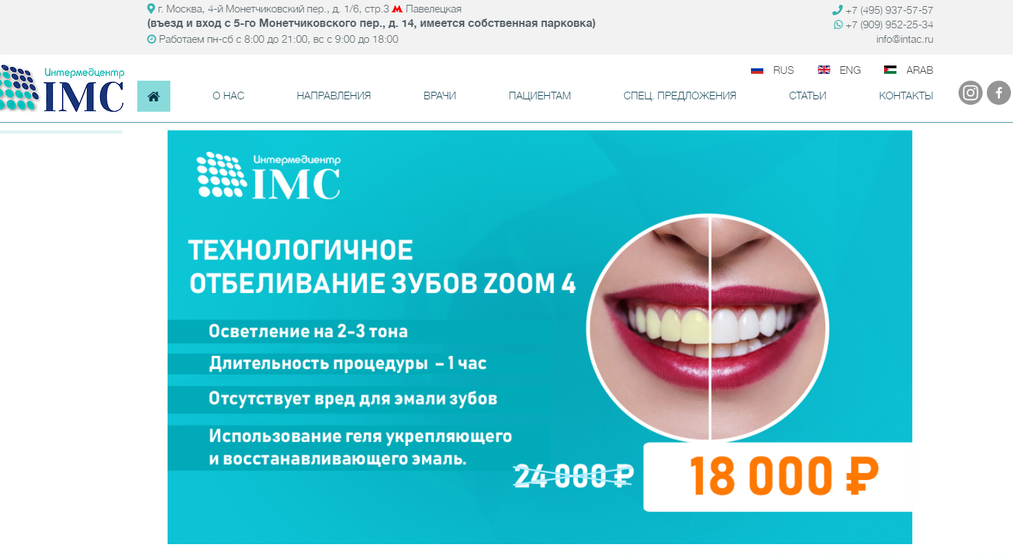Click the British flag icon
Viewport: 1013px width, 560px height.
[x=823, y=70]
